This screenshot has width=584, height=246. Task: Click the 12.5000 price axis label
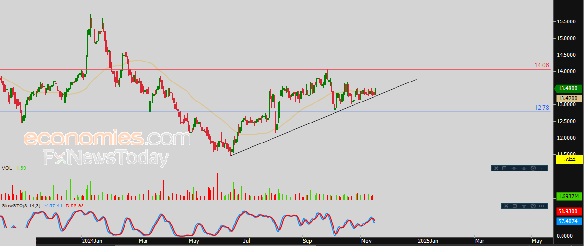pos(567,122)
